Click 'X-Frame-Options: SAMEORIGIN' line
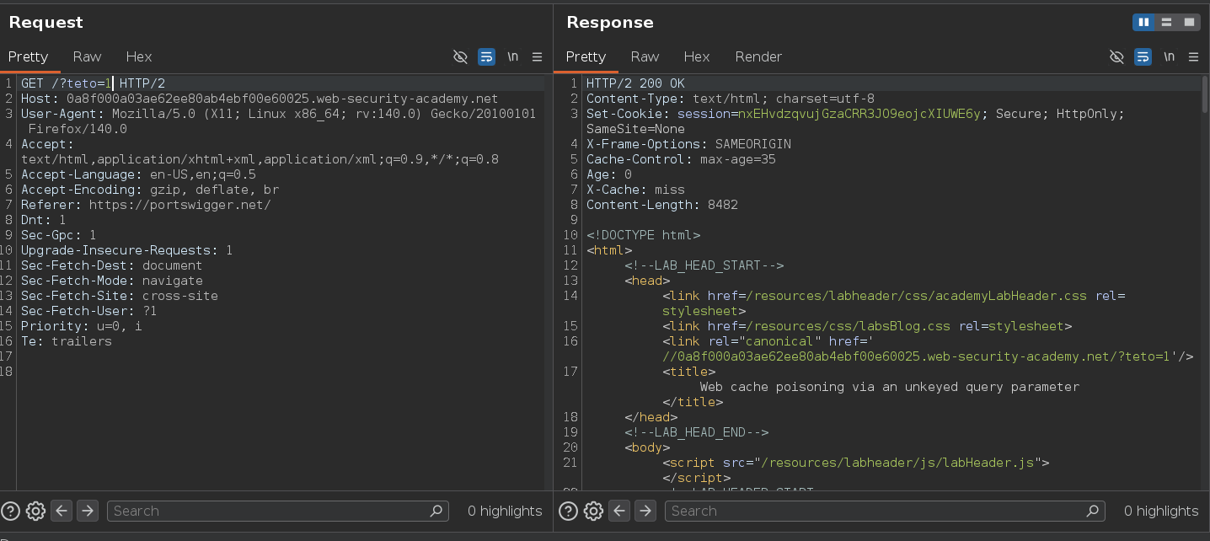The image size is (1210, 541). click(688, 144)
